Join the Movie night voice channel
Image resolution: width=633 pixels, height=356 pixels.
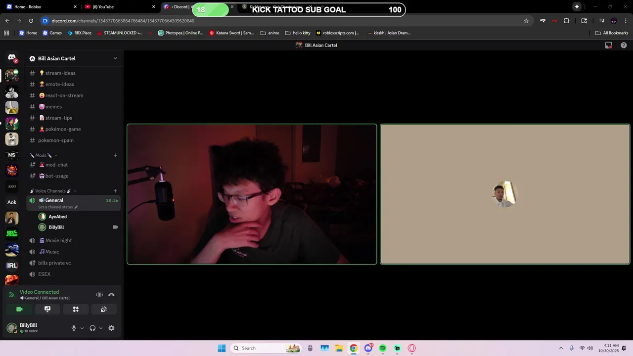click(74, 240)
